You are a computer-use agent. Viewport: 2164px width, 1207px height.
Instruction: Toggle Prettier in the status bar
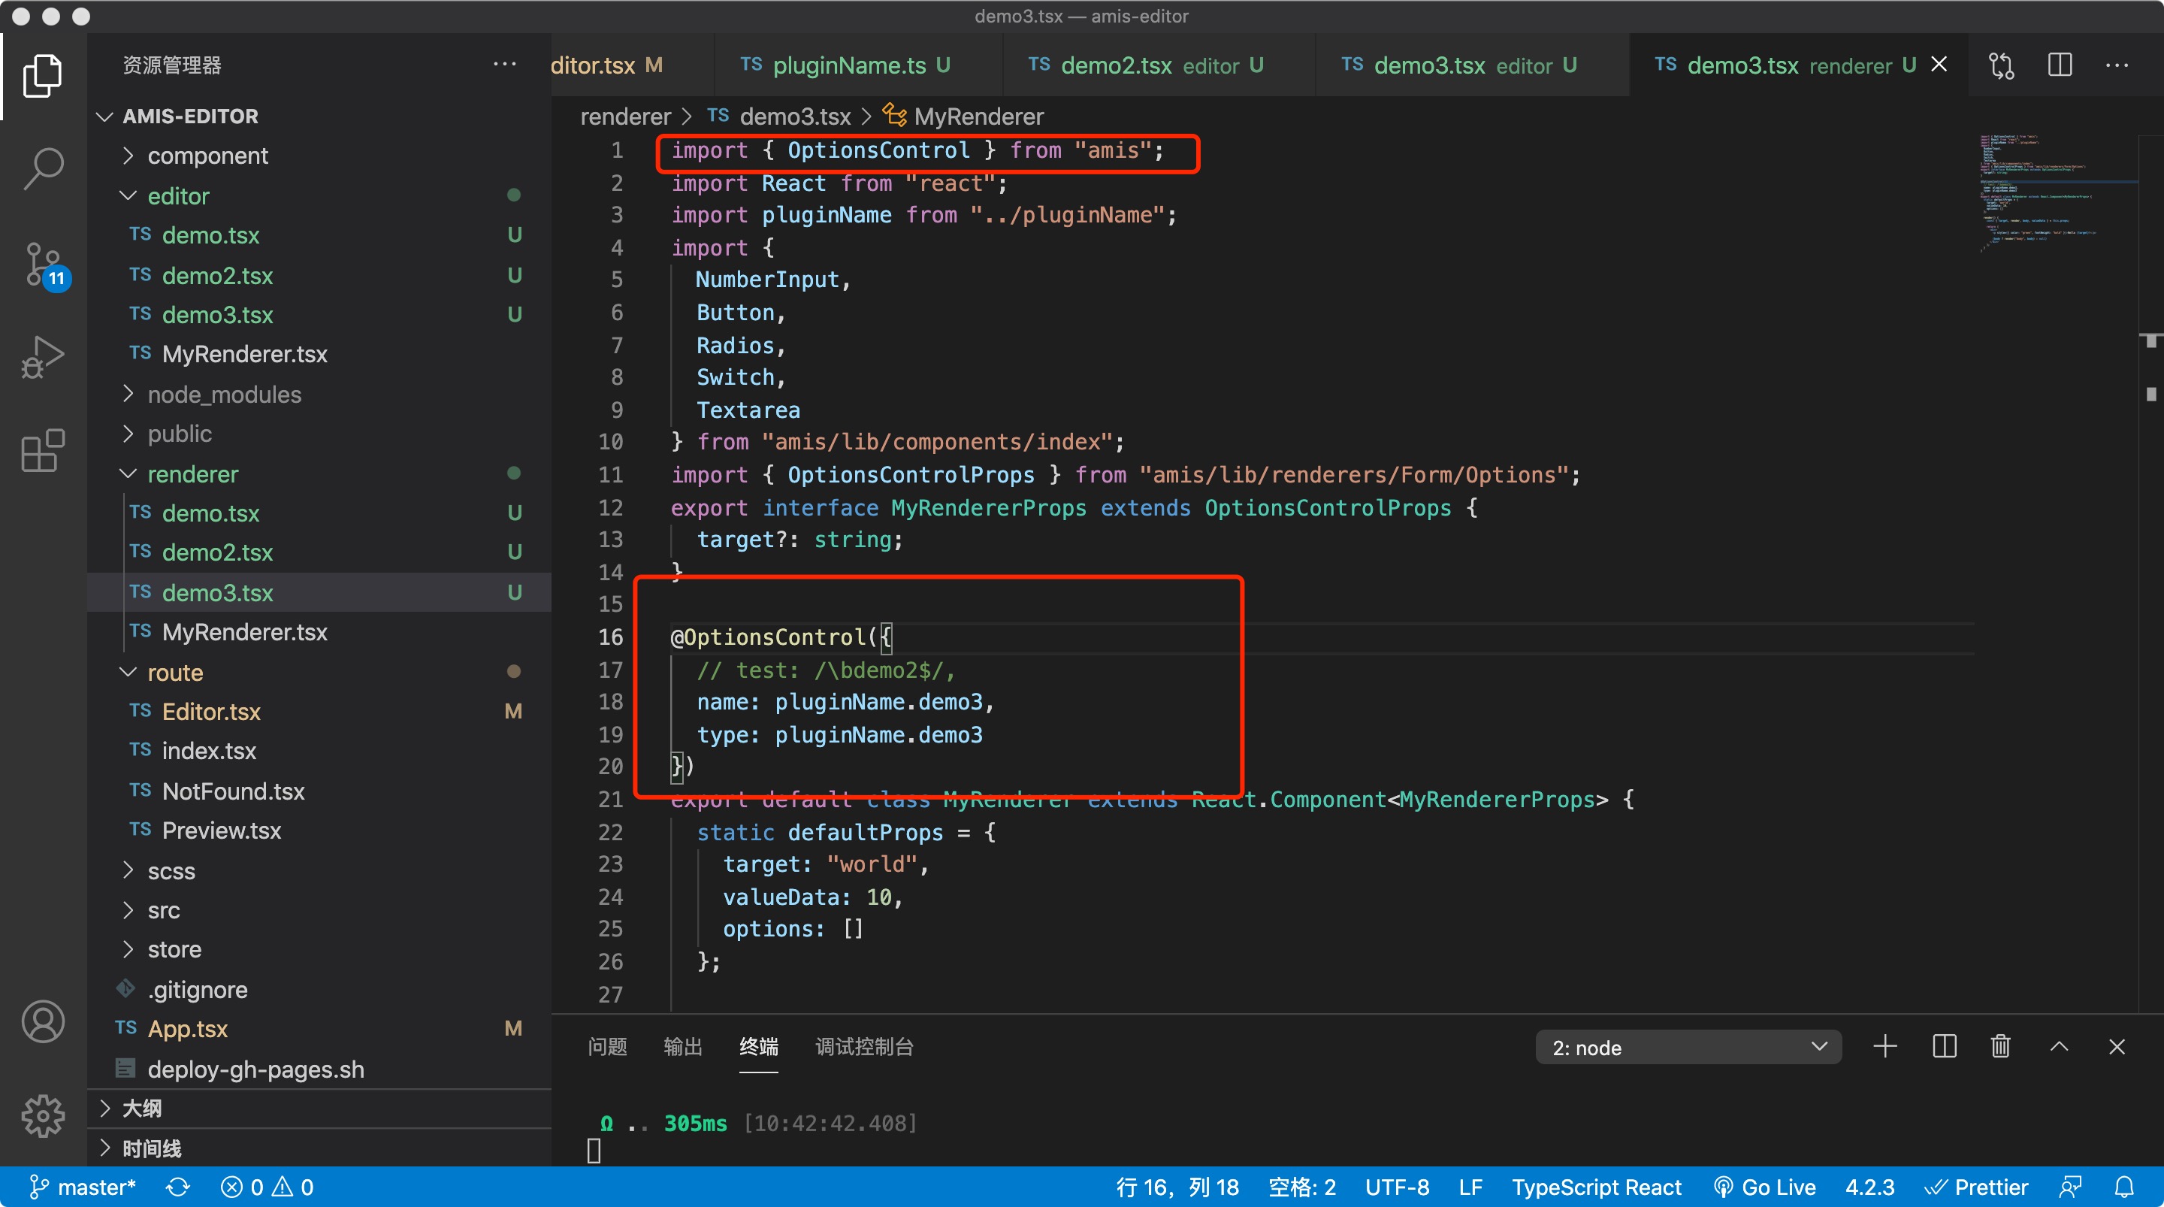[1977, 1187]
